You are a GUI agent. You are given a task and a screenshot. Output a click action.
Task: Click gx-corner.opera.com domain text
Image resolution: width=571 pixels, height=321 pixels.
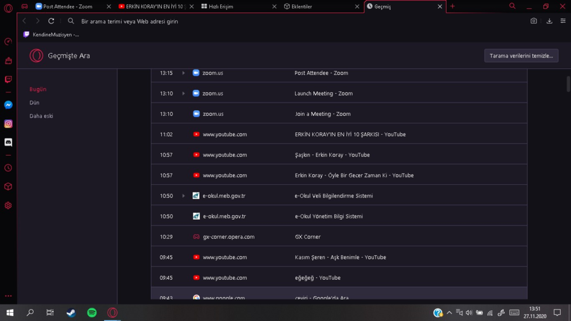[228, 237]
